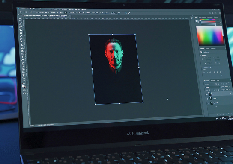Open the Katman menu

[x=42, y=9]
